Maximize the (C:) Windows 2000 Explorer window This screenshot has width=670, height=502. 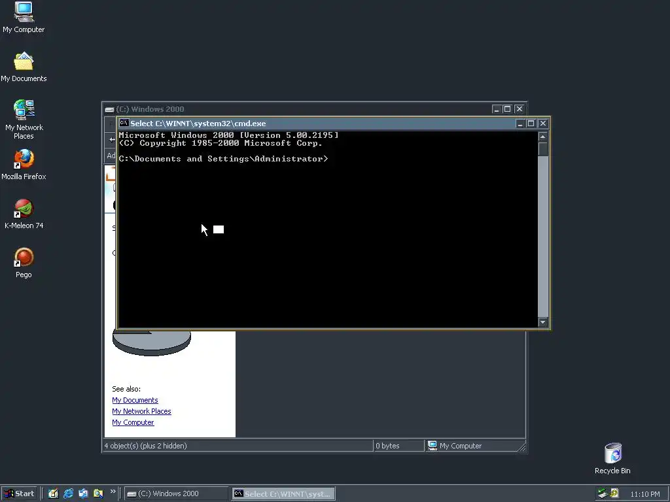[507, 109]
